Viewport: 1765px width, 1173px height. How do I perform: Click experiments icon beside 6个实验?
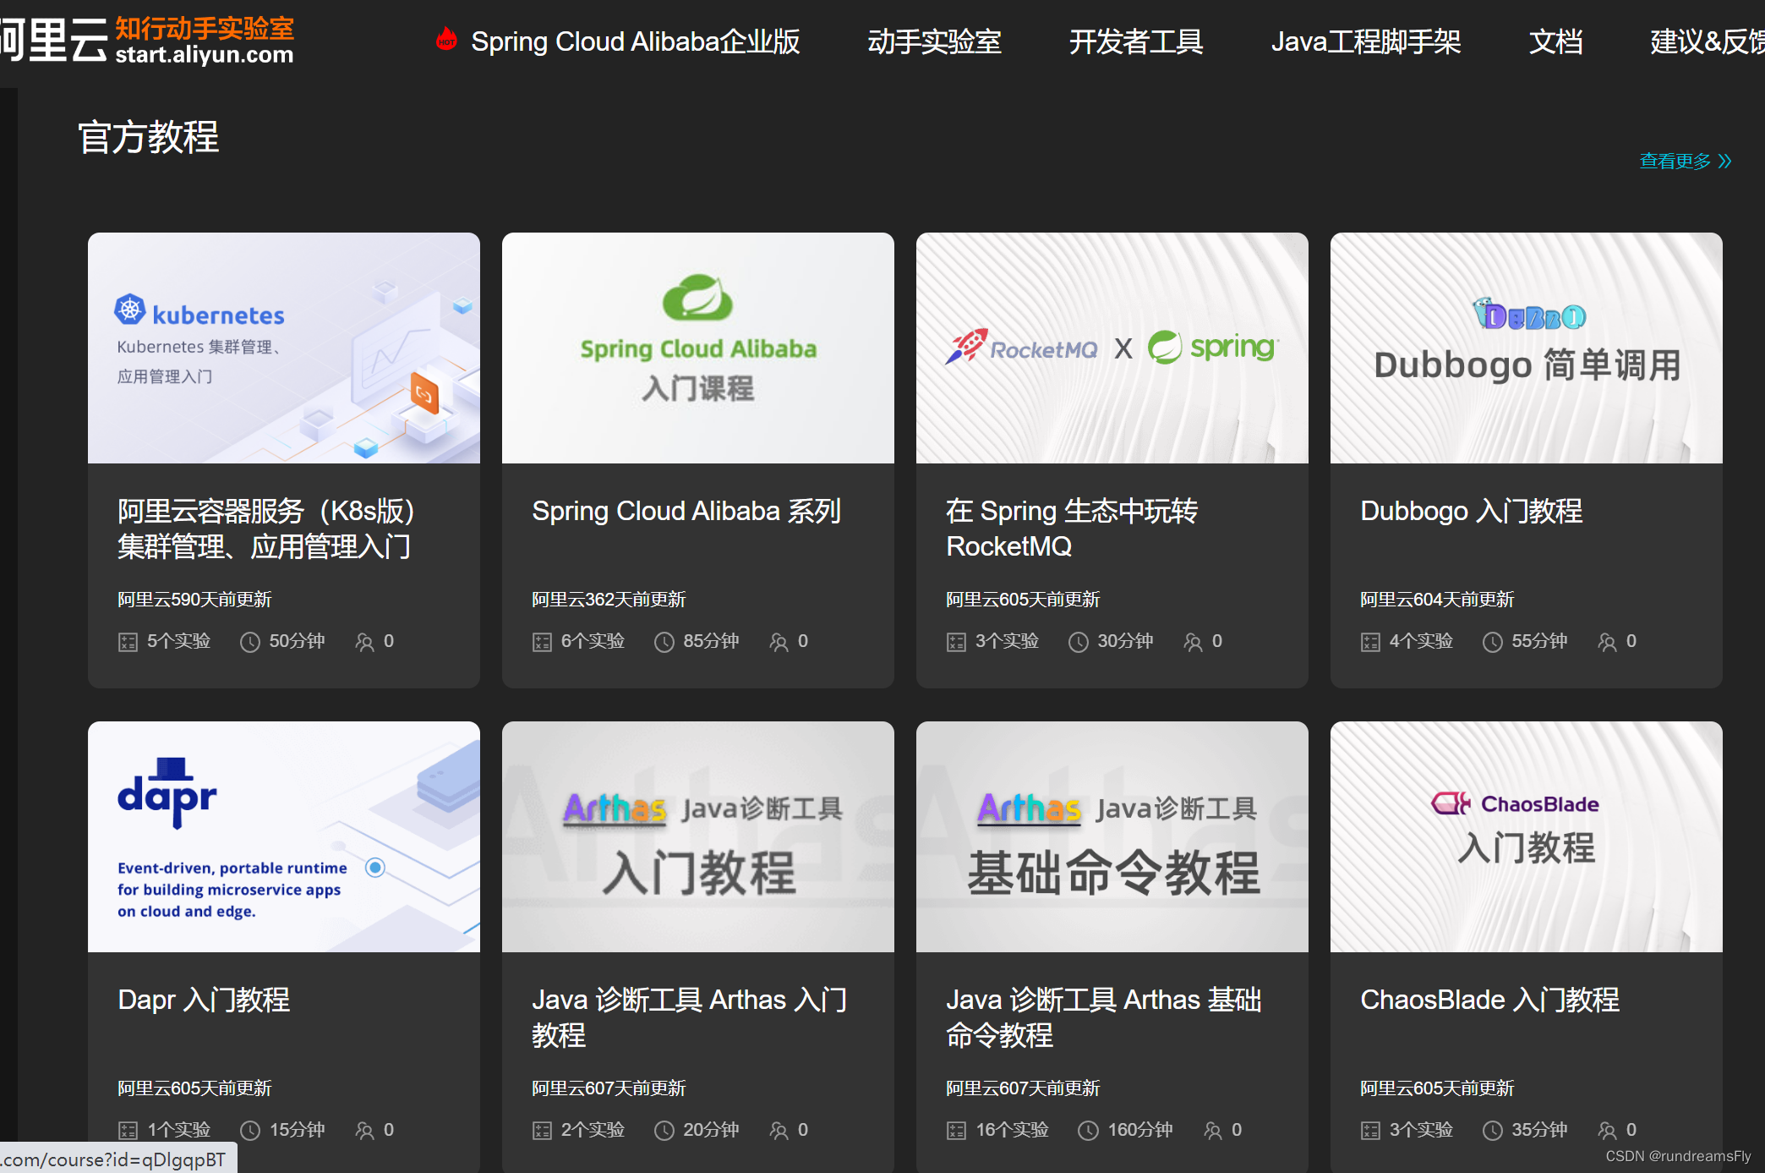542,643
